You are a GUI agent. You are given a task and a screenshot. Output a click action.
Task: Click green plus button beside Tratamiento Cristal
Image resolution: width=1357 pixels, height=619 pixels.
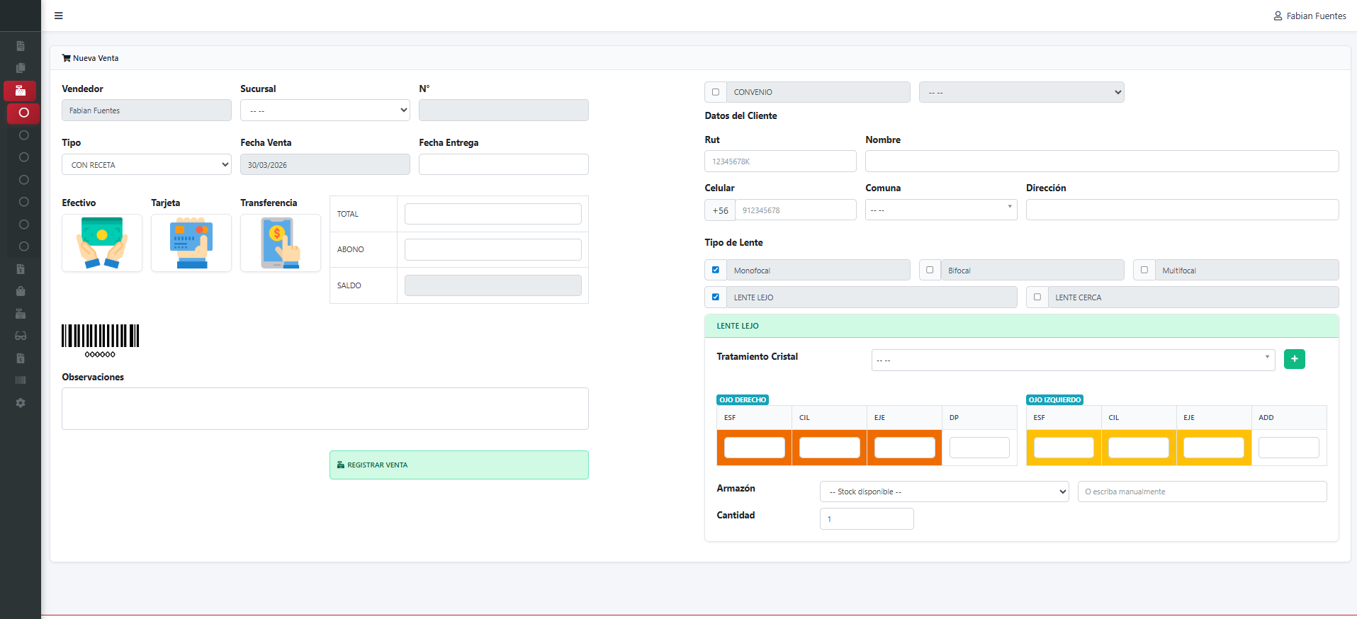[x=1294, y=359]
